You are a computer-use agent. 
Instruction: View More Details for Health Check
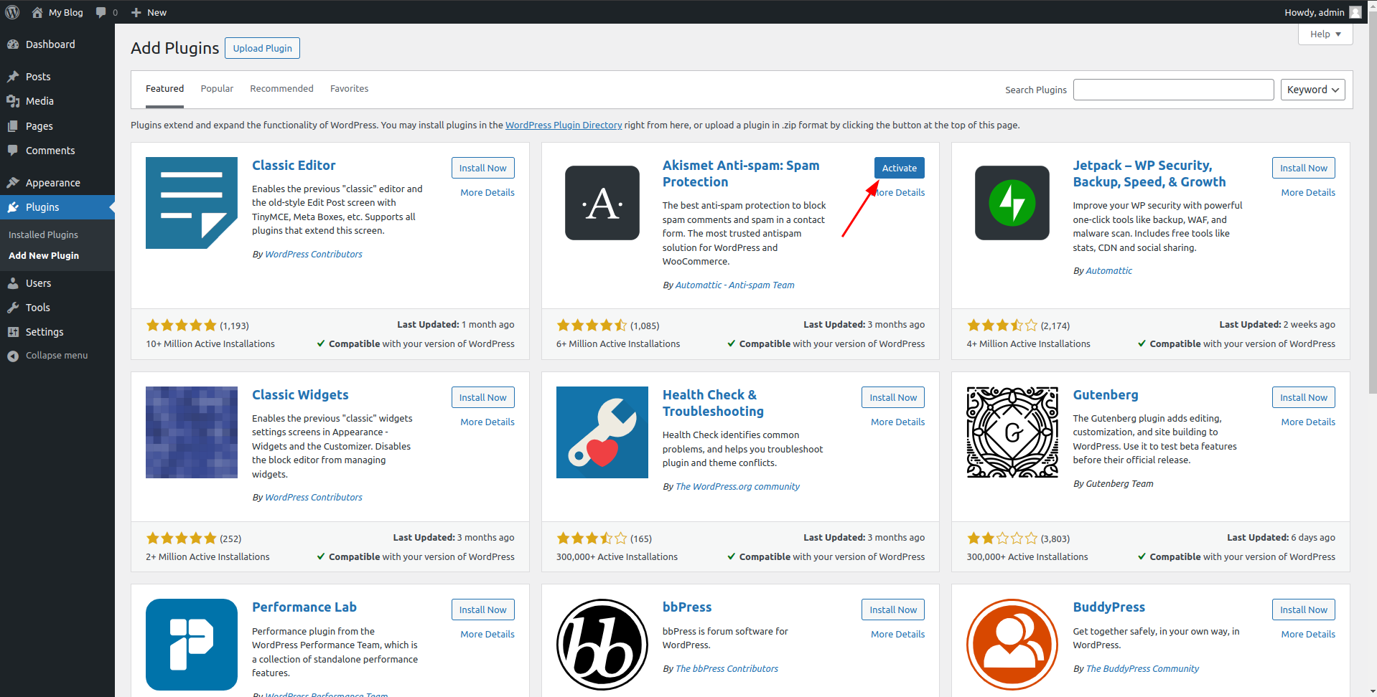pyautogui.click(x=897, y=422)
